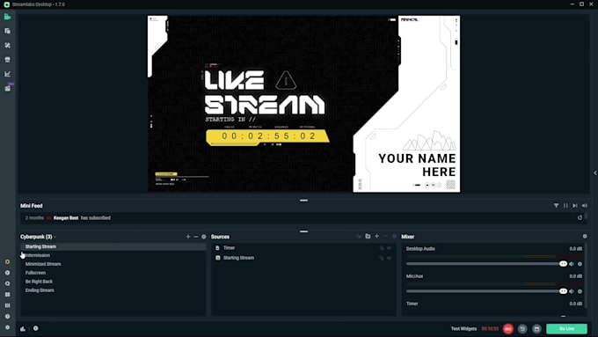
Task: Select the Ending Stream scene
Action: click(113, 290)
